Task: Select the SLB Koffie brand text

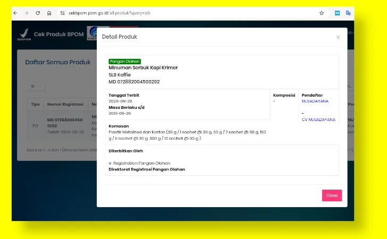Action: 120,75
